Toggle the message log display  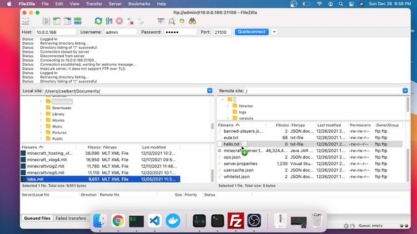click(46, 21)
